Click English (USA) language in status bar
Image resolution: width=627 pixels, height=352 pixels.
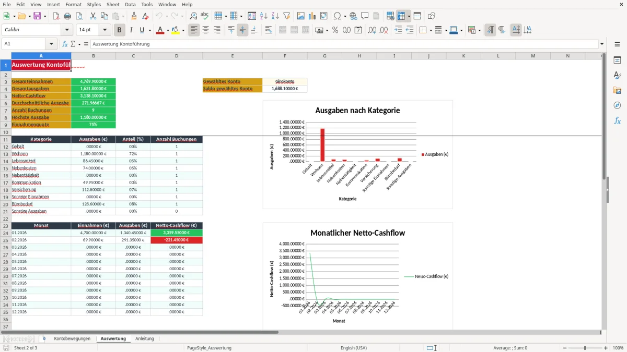point(354,348)
